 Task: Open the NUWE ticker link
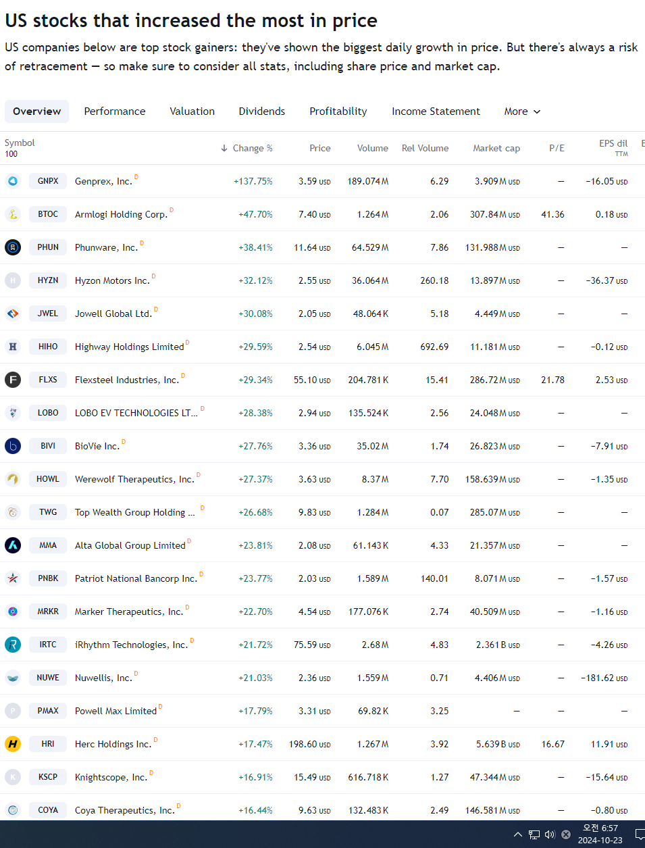click(x=48, y=678)
